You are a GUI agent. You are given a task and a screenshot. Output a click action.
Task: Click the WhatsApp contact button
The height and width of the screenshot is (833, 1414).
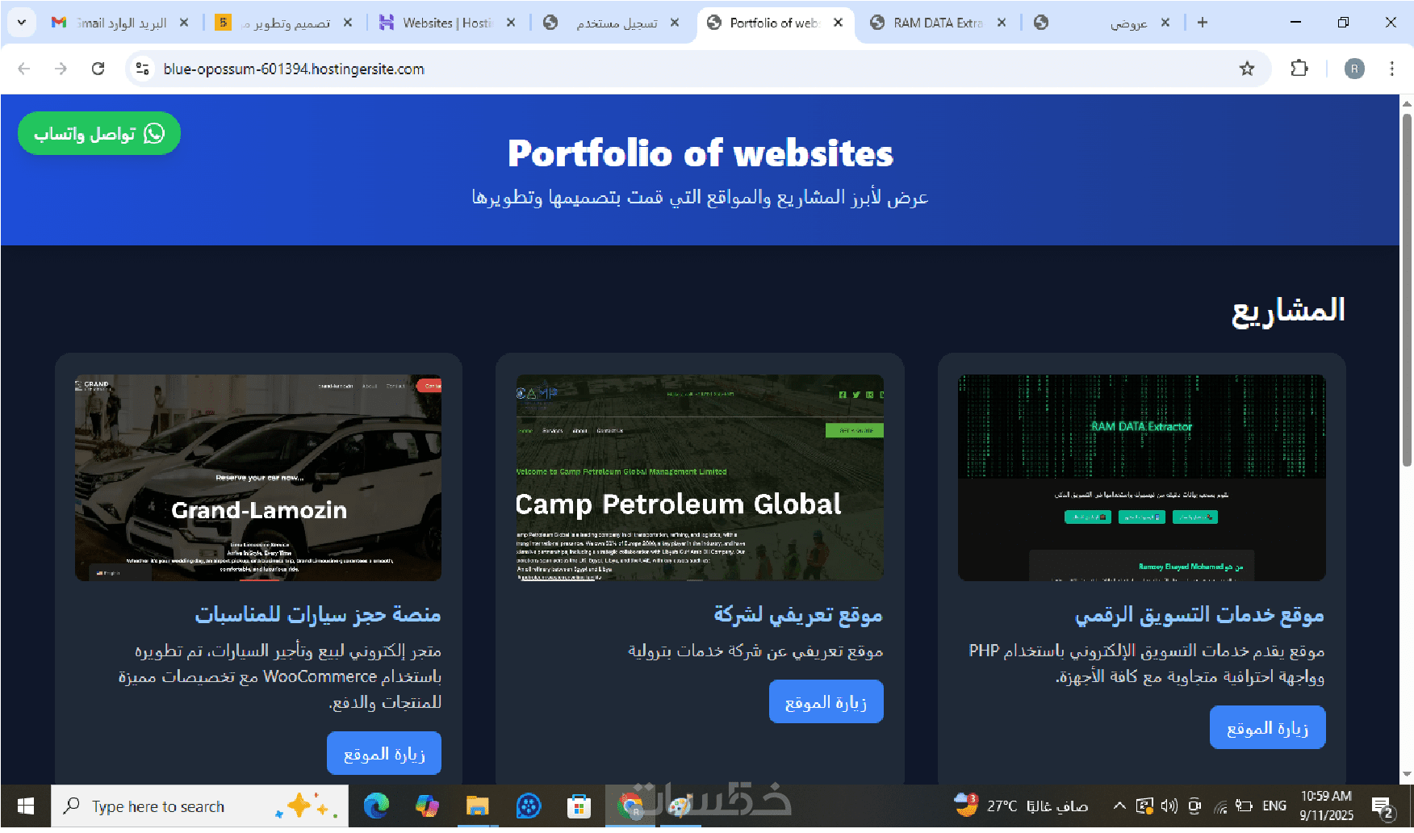(x=99, y=133)
